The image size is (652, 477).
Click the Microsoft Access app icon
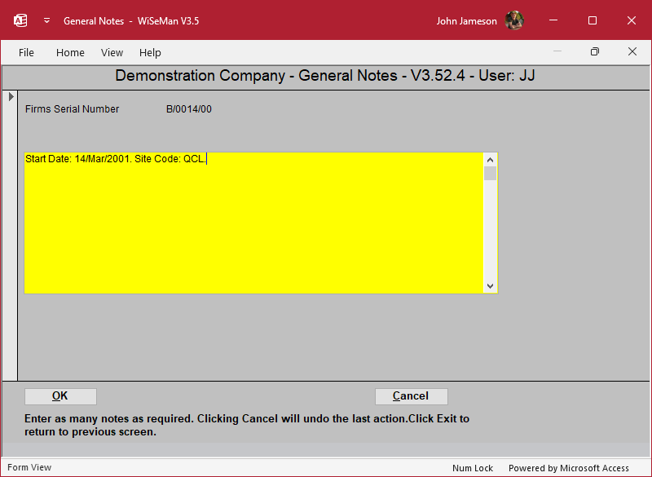tap(20, 20)
